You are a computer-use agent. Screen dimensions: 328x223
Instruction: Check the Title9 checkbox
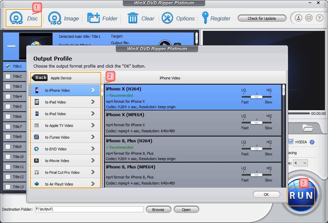point(8,147)
